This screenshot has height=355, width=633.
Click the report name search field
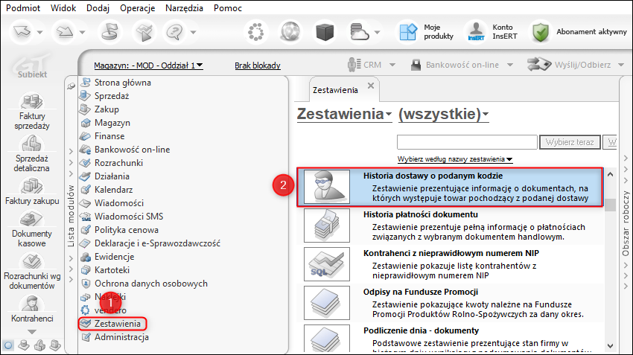pyautogui.click(x=467, y=142)
